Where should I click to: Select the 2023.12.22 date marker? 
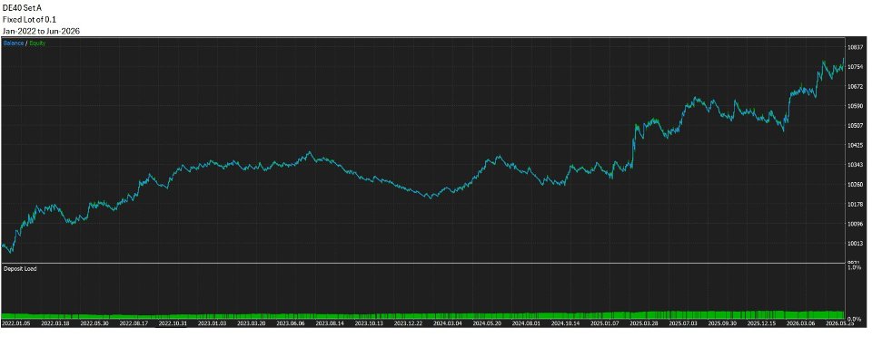pos(408,323)
